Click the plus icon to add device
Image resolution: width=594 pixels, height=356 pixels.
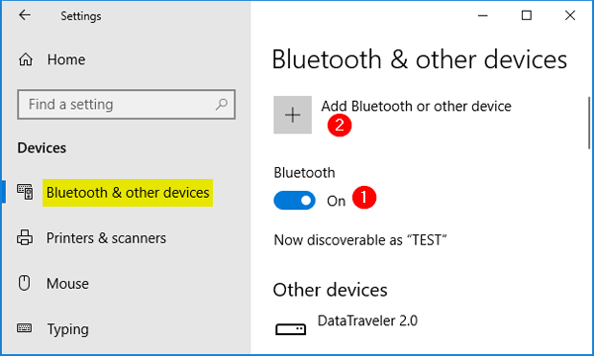point(292,115)
